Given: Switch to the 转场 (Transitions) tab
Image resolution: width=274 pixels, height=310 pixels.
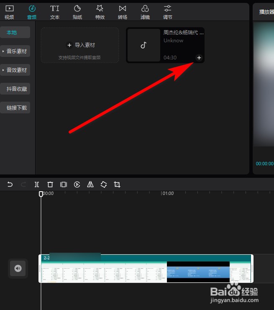Looking at the screenshot, I should (123, 12).
